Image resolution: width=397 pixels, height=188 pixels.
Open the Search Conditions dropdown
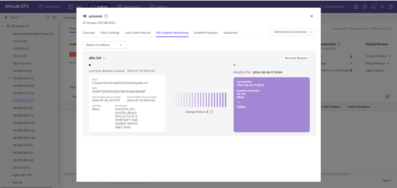[x=104, y=45]
